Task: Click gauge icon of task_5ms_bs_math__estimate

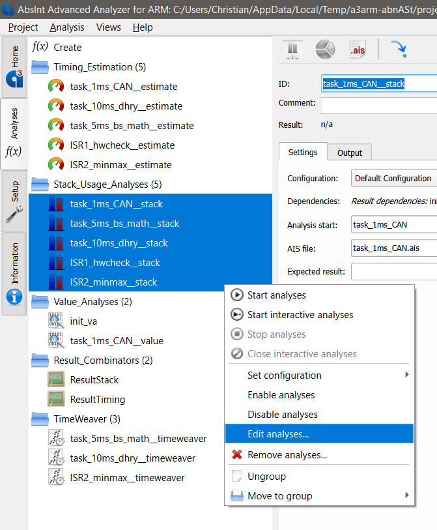Action: click(x=56, y=126)
